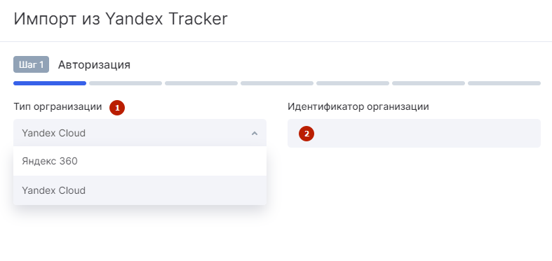Screen dimensions: 552x261
Task: Click the red annotation marker number 2
Action: (307, 134)
